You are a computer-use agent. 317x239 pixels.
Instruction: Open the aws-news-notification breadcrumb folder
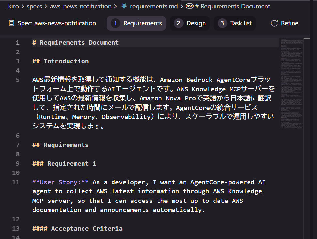point(81,6)
